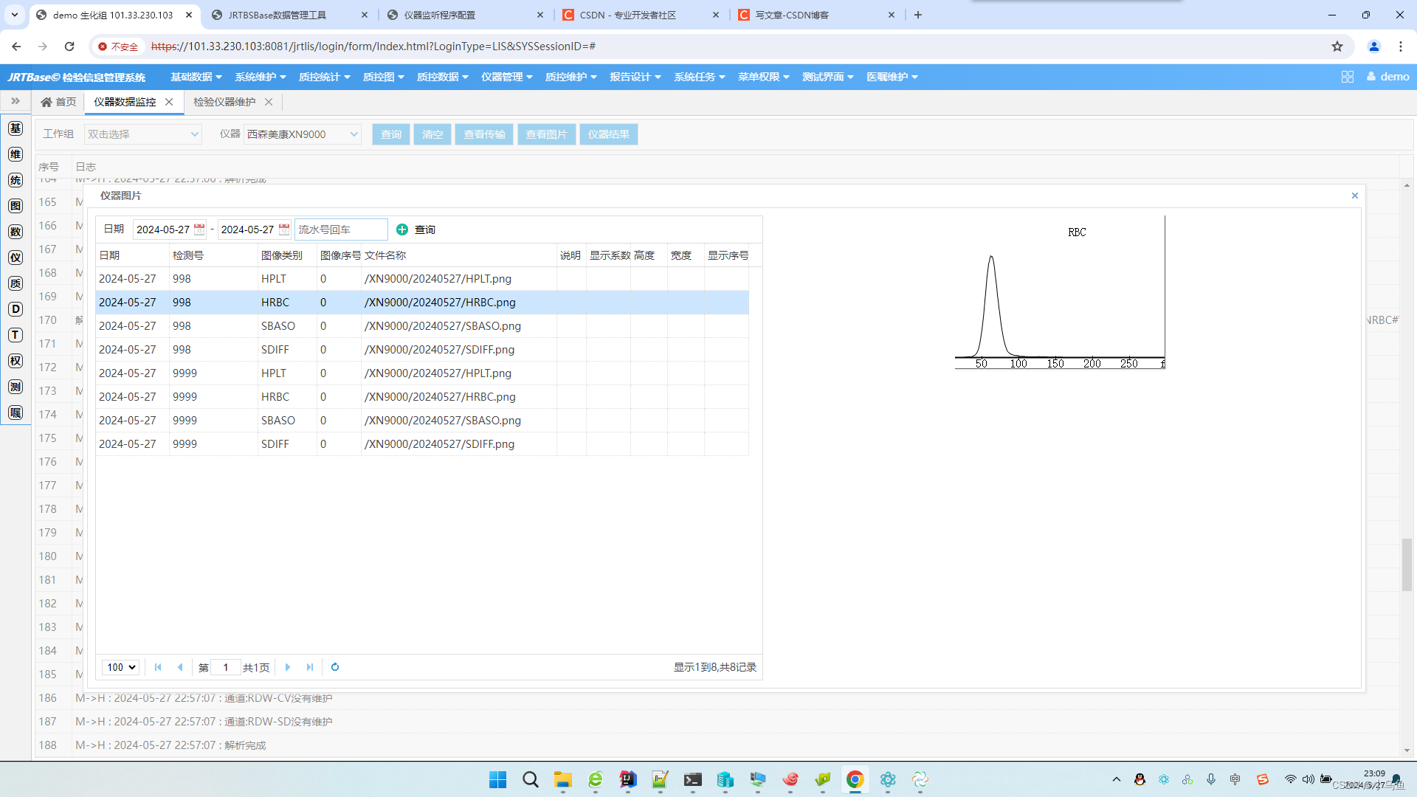Click the green 查询 search button in dialog
The height and width of the screenshot is (797, 1417).
416,230
